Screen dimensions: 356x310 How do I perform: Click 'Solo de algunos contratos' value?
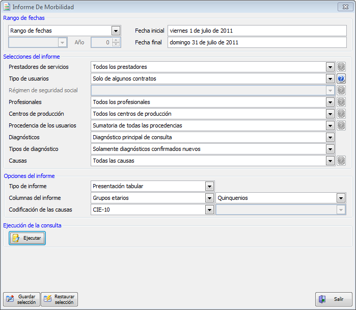pos(124,79)
